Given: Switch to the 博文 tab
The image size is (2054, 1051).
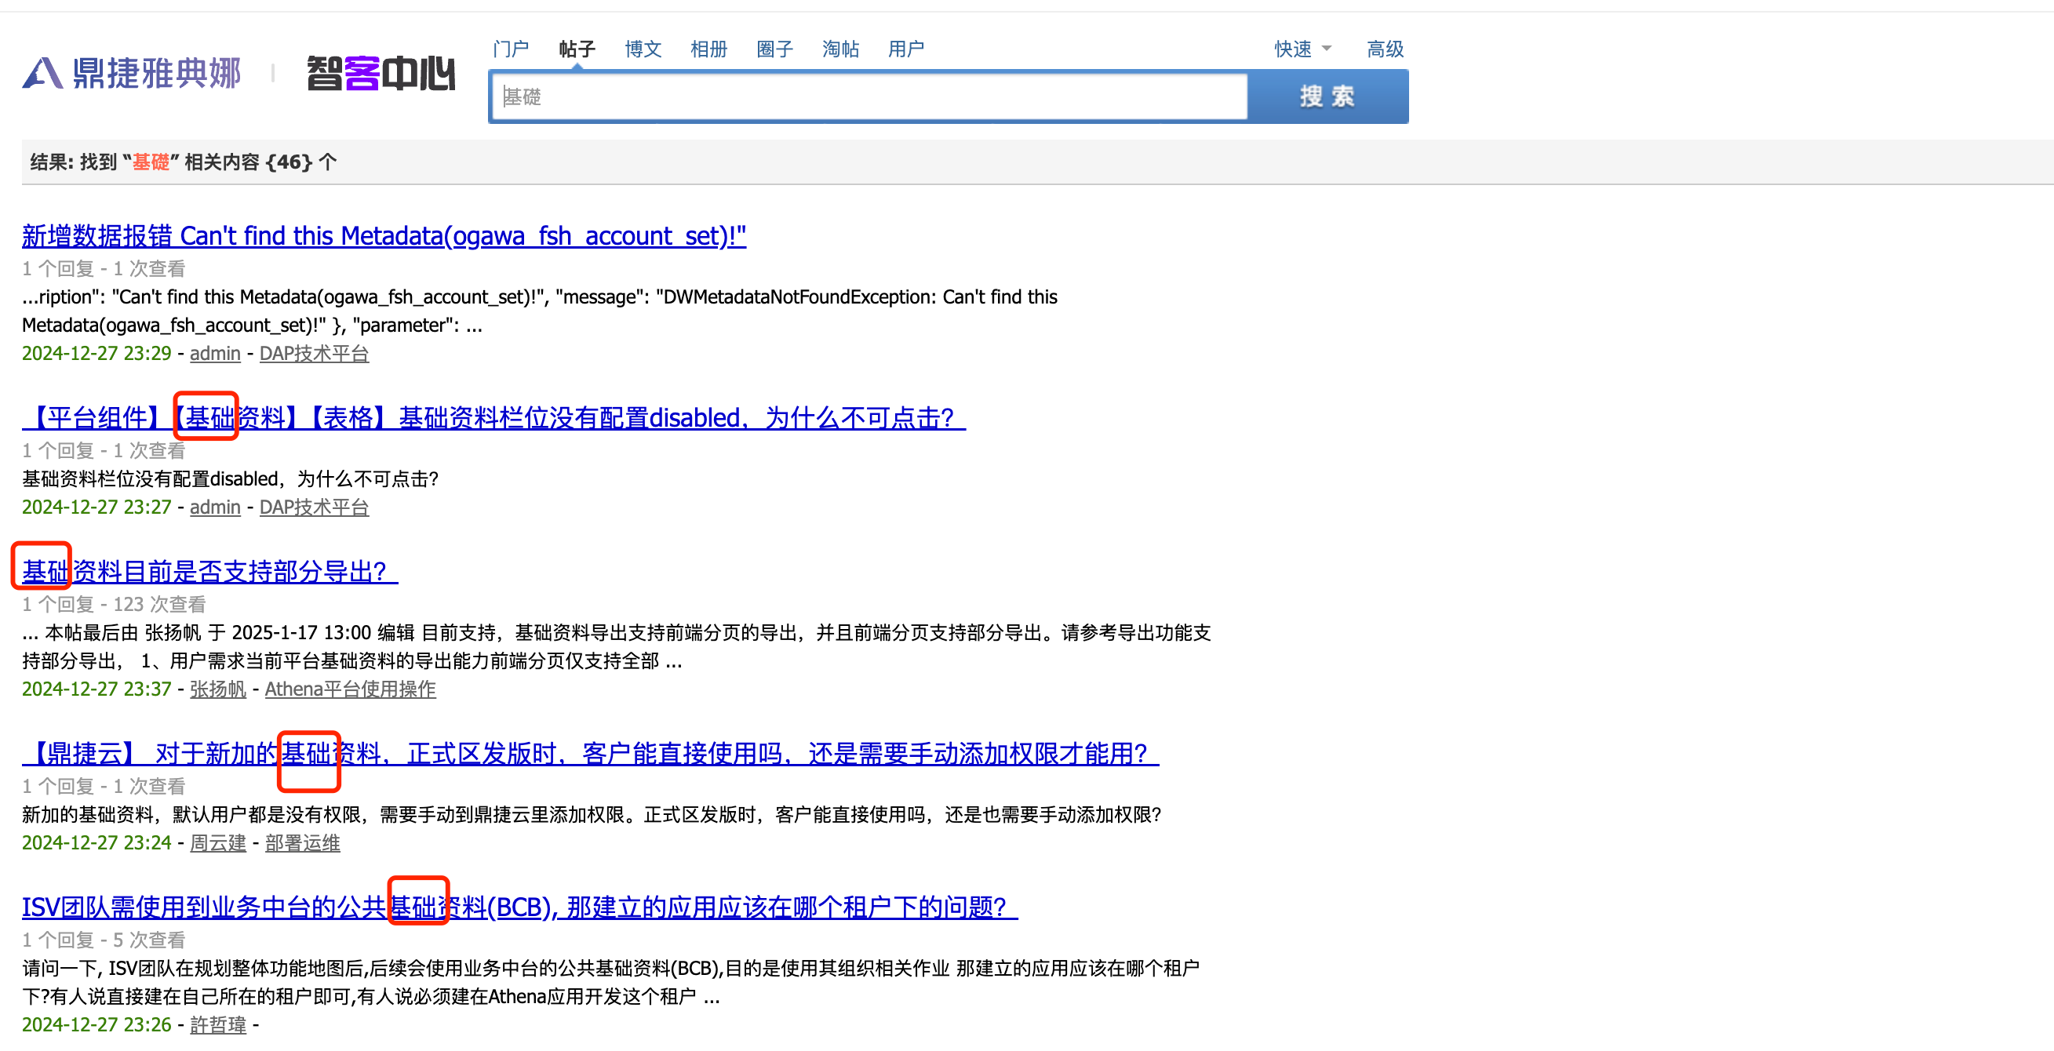Looking at the screenshot, I should tap(643, 49).
